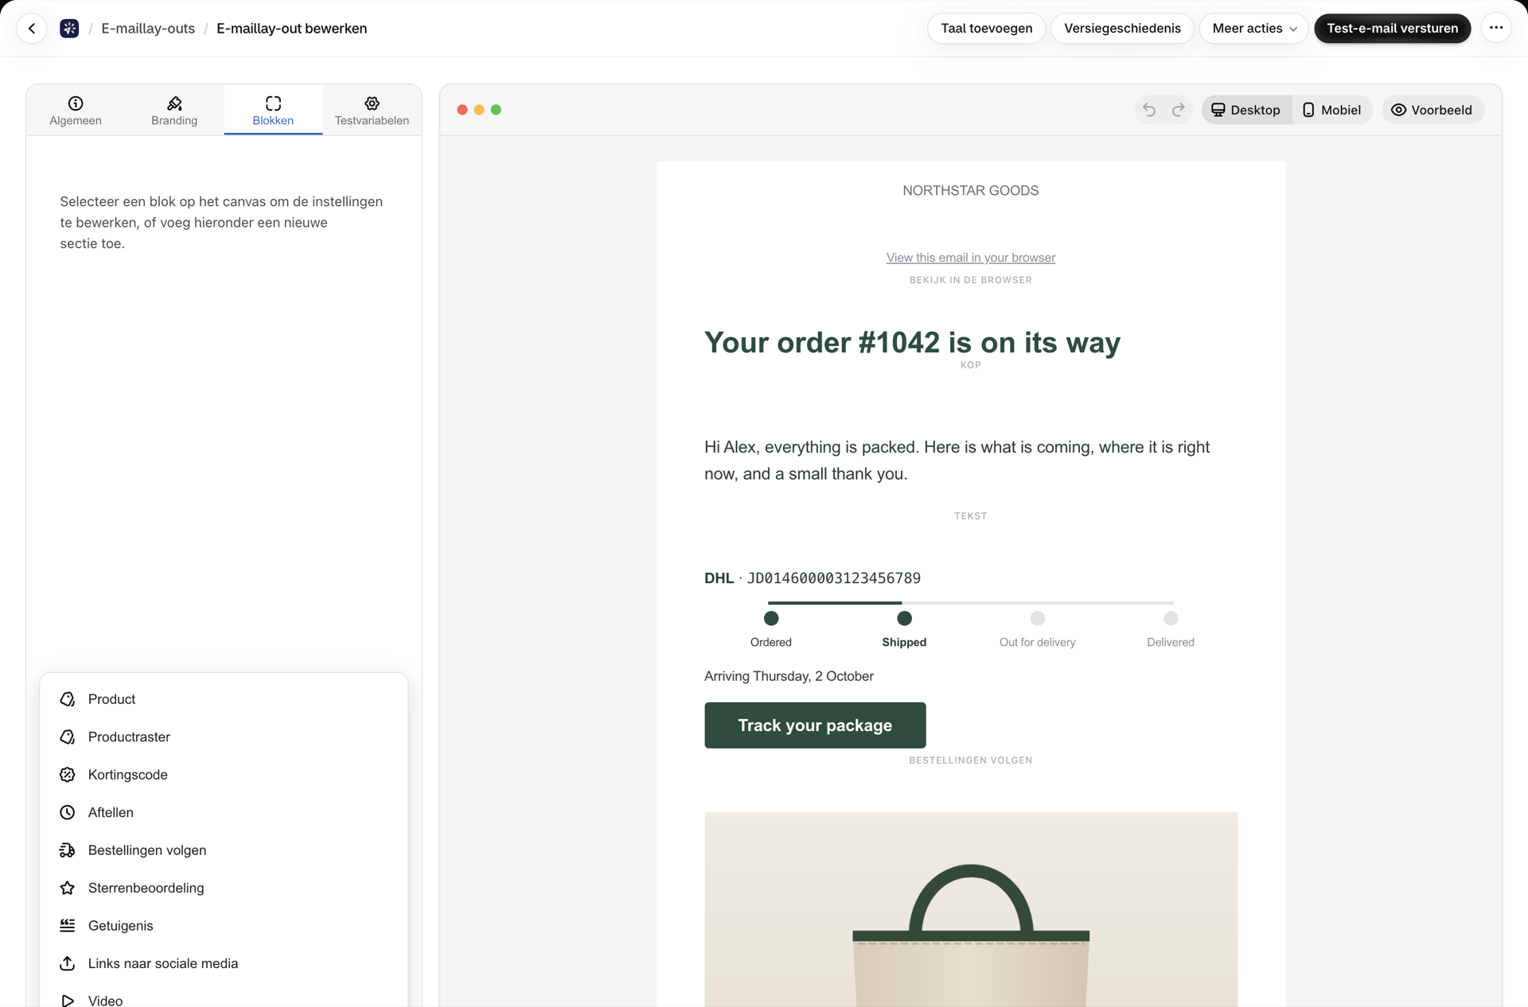The height and width of the screenshot is (1007, 1528).
Task: Open Versiegeschiedenis
Action: (1122, 29)
